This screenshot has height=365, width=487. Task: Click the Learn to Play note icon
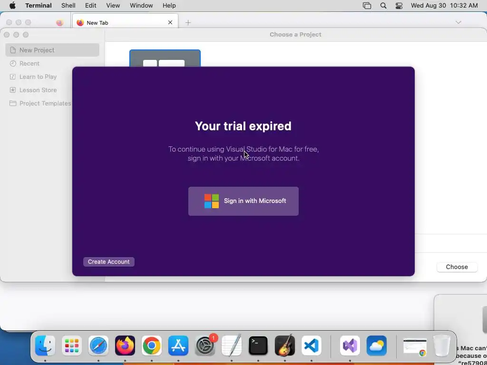point(13,77)
